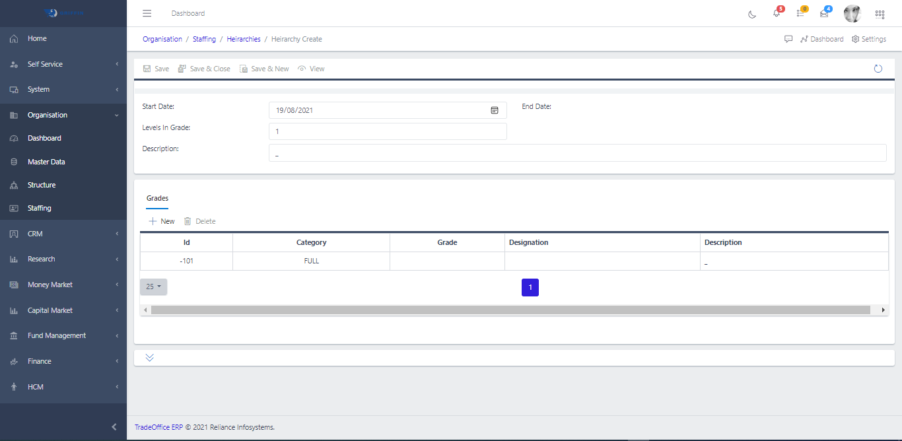Collapse the sidebar using bottom arrow

point(114,427)
